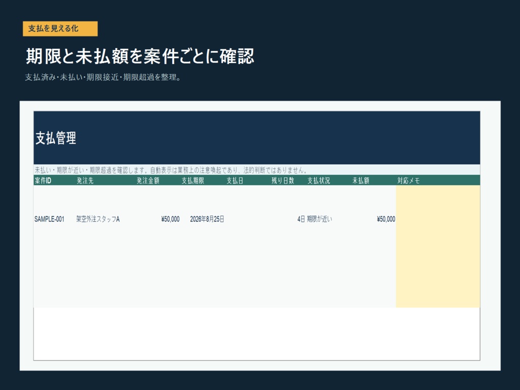This screenshot has width=520, height=390.
Task: Click the 架空外注スタッフA cell
Action: click(98, 219)
